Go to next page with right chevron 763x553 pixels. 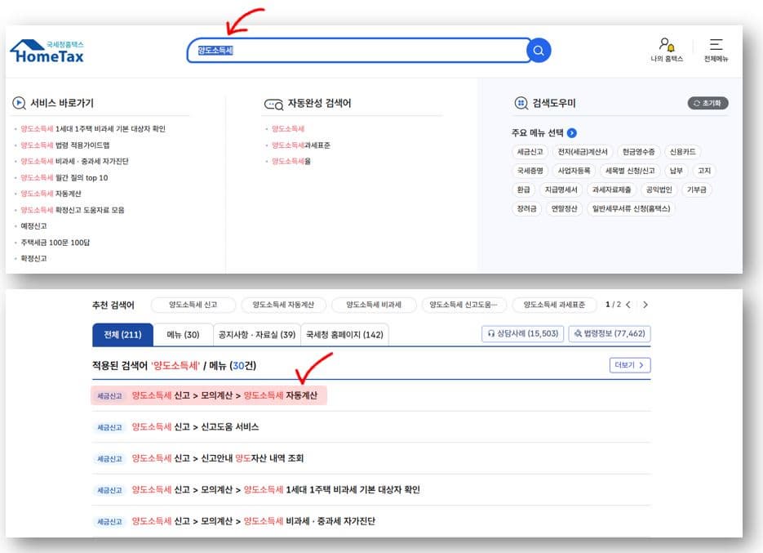click(645, 305)
